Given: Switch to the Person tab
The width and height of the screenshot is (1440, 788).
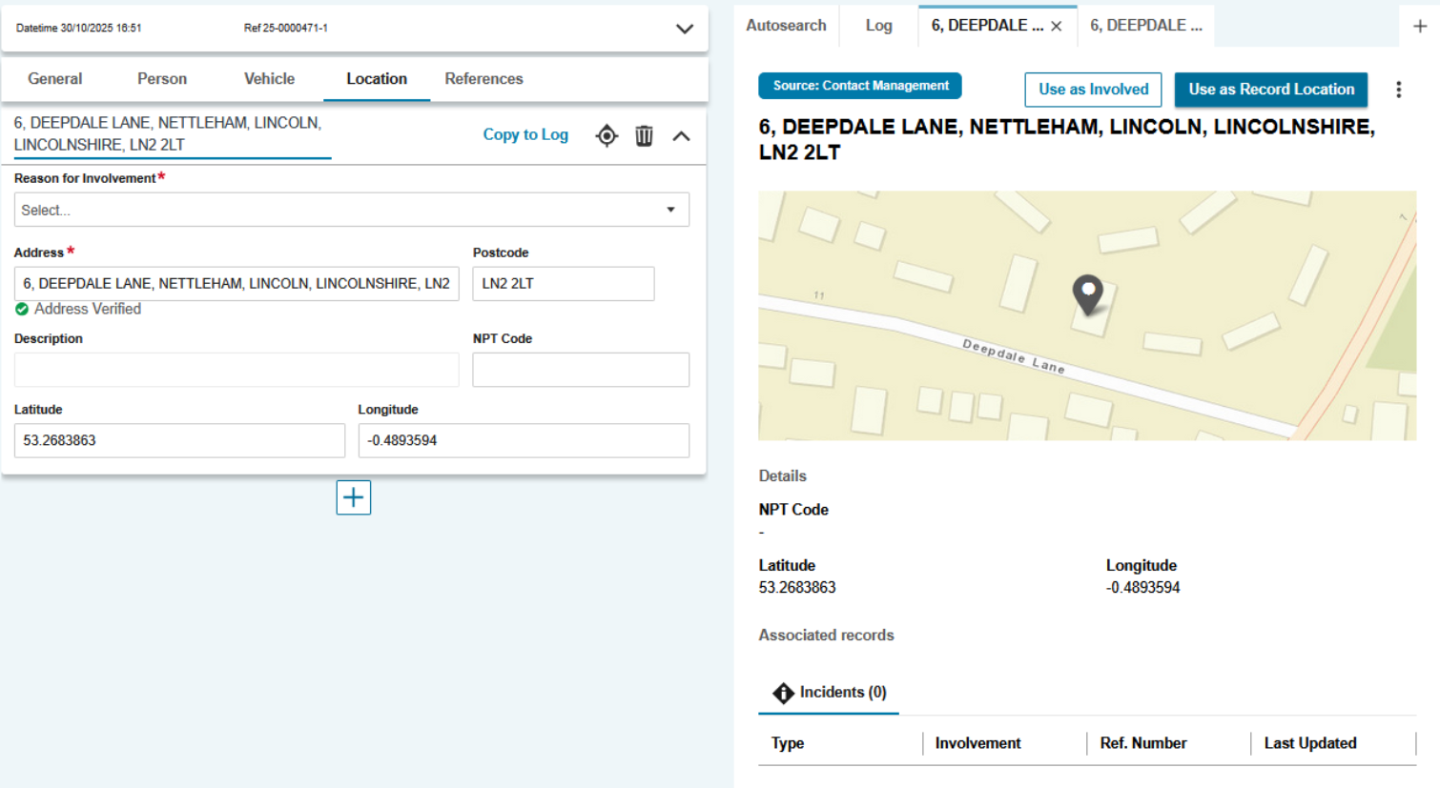Looking at the screenshot, I should click(x=162, y=79).
